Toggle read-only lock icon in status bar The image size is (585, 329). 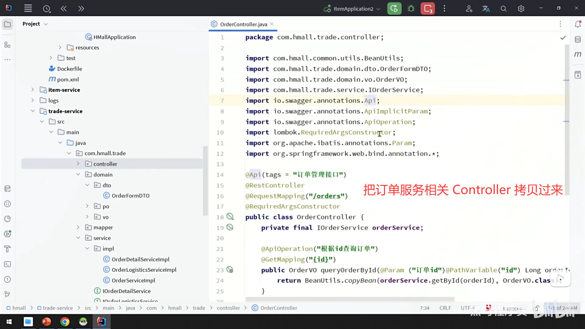coord(536,308)
